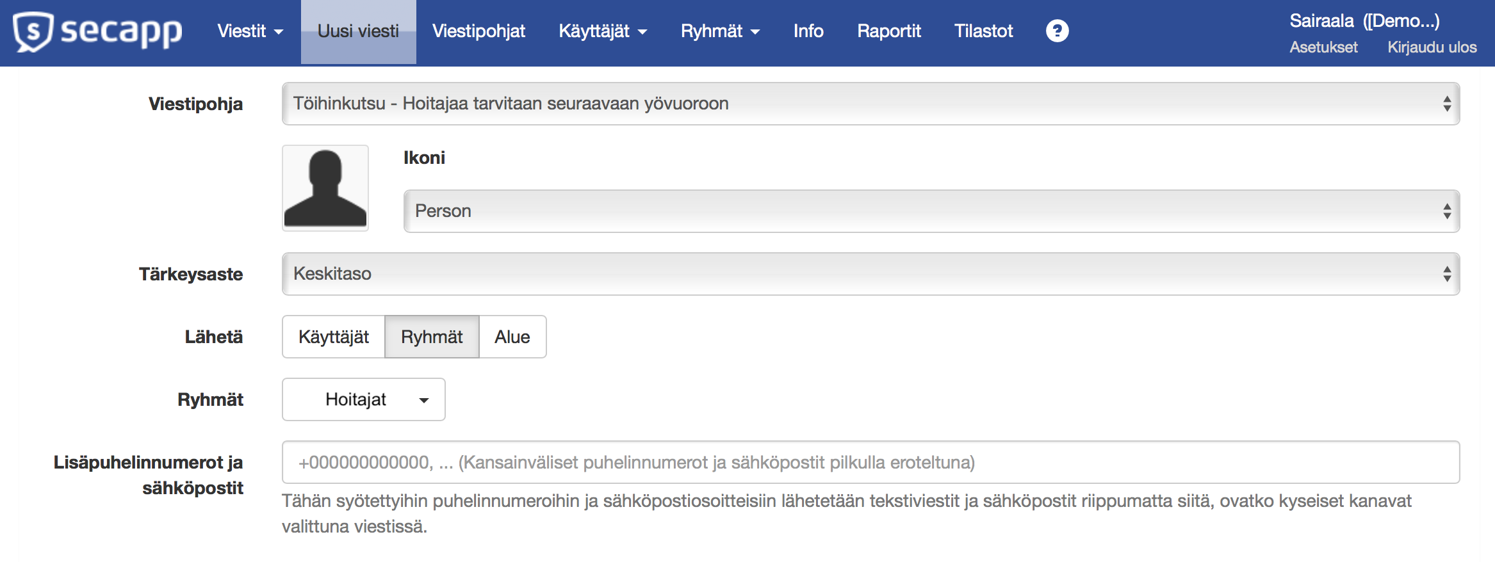Open the Viestipohja template dropdown

[870, 104]
